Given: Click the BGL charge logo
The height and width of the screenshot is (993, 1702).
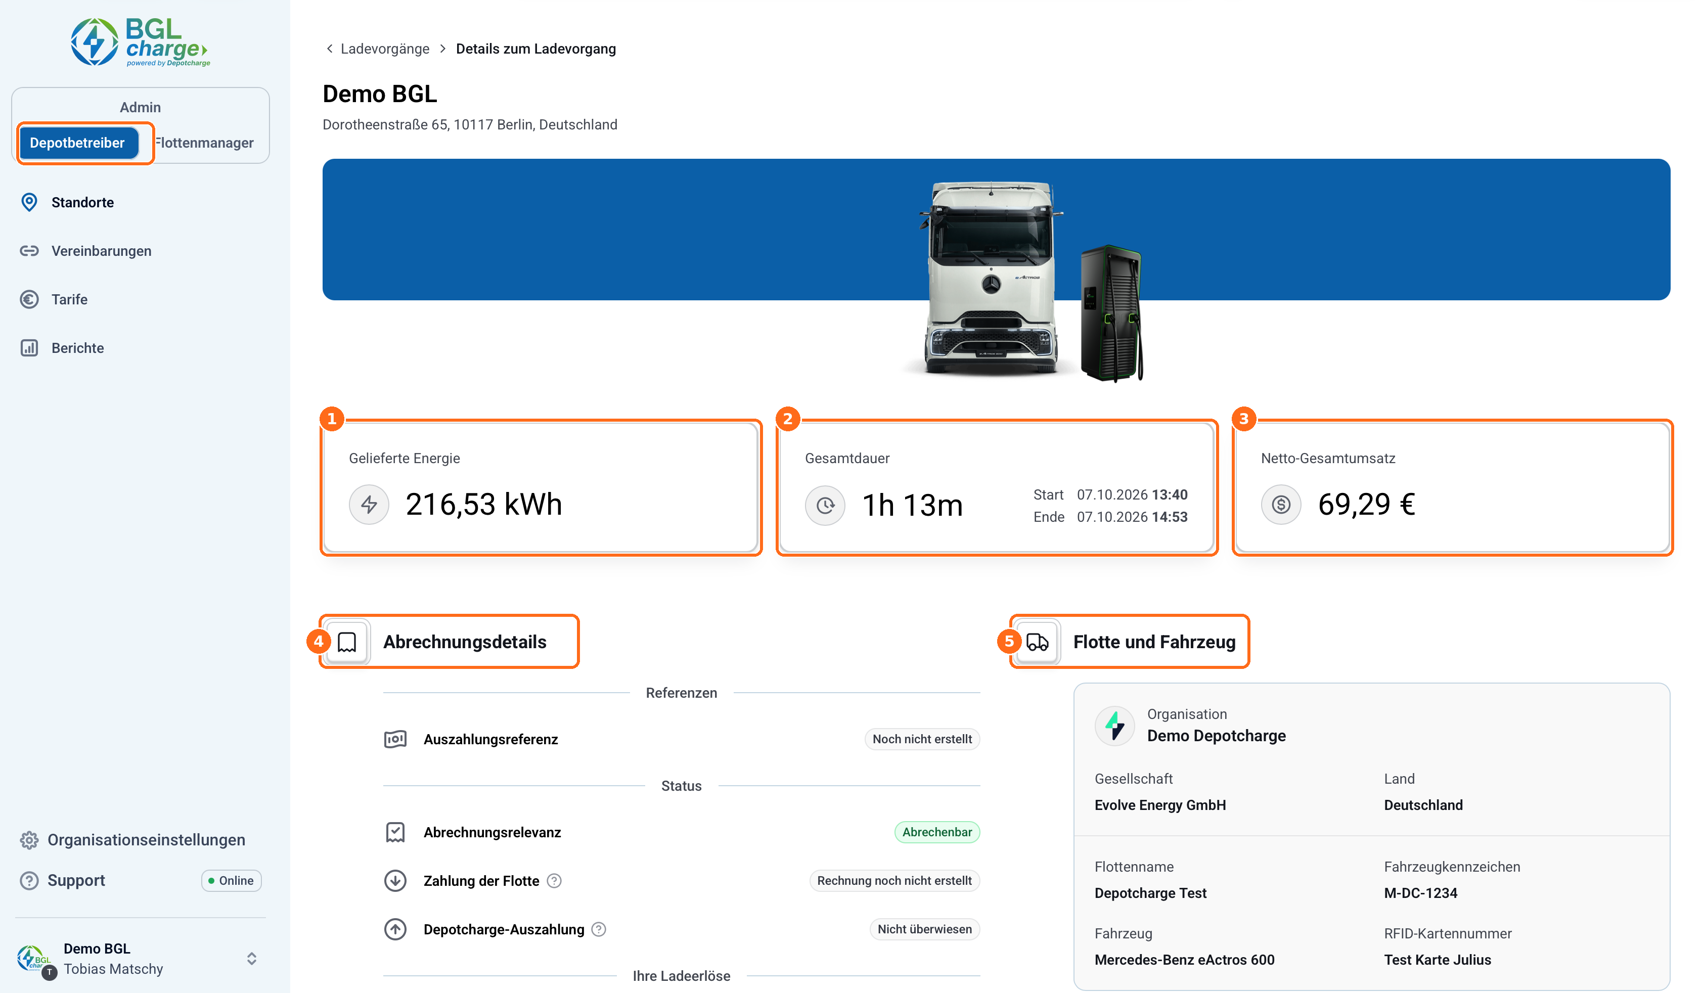Looking at the screenshot, I should [x=141, y=42].
